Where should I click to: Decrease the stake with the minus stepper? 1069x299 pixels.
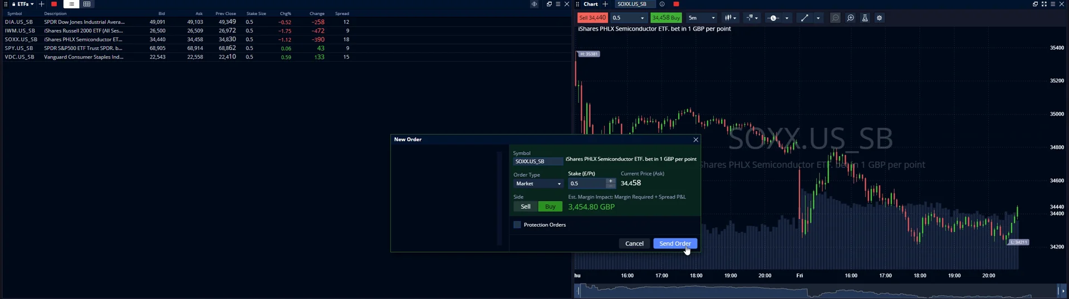coord(611,186)
